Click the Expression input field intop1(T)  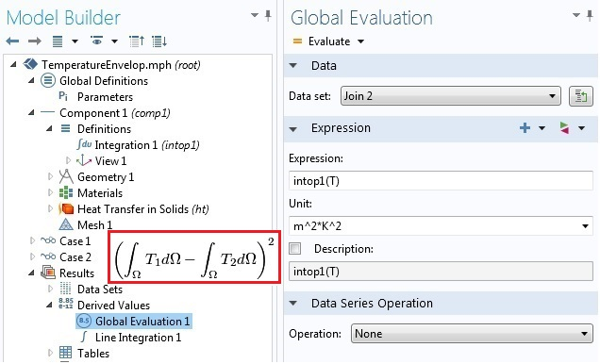[x=441, y=181]
